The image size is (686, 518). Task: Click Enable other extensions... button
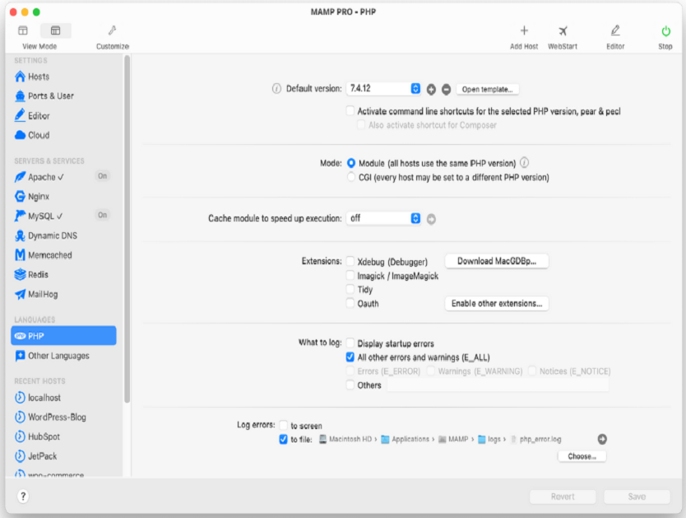(497, 303)
